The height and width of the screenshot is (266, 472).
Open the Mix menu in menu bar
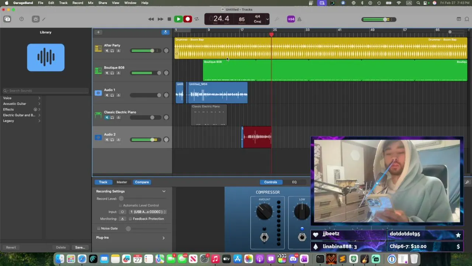tap(91, 3)
